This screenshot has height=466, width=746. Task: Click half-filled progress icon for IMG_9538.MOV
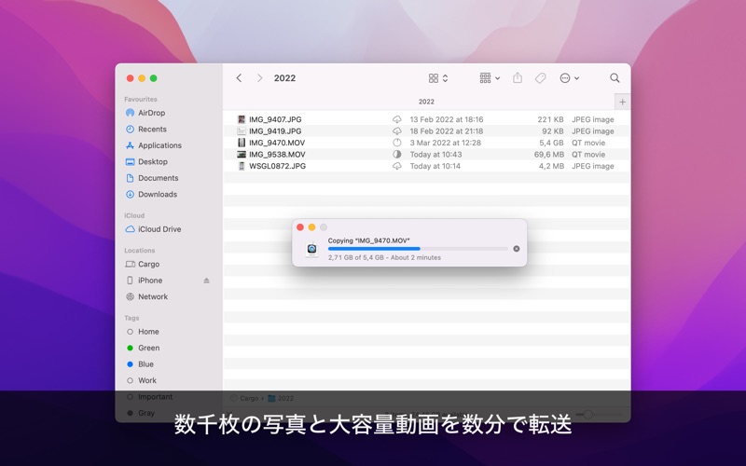click(397, 155)
